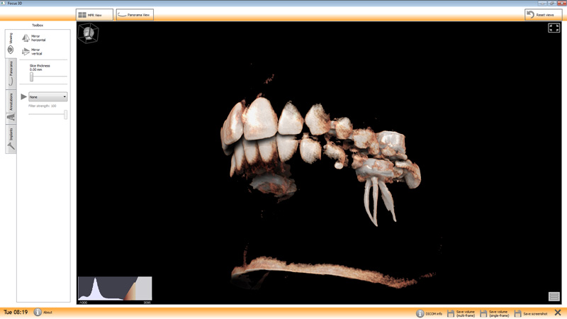This screenshot has width=567, height=319.
Task: Switch to MPR View
Action: 94,15
